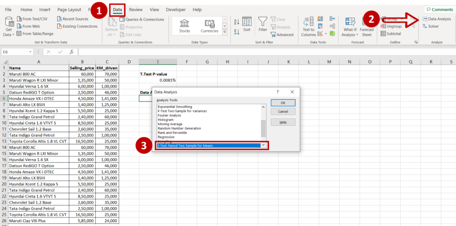The height and width of the screenshot is (226, 456).
Task: Open the Name Box dropdown
Action: [x=31, y=52]
